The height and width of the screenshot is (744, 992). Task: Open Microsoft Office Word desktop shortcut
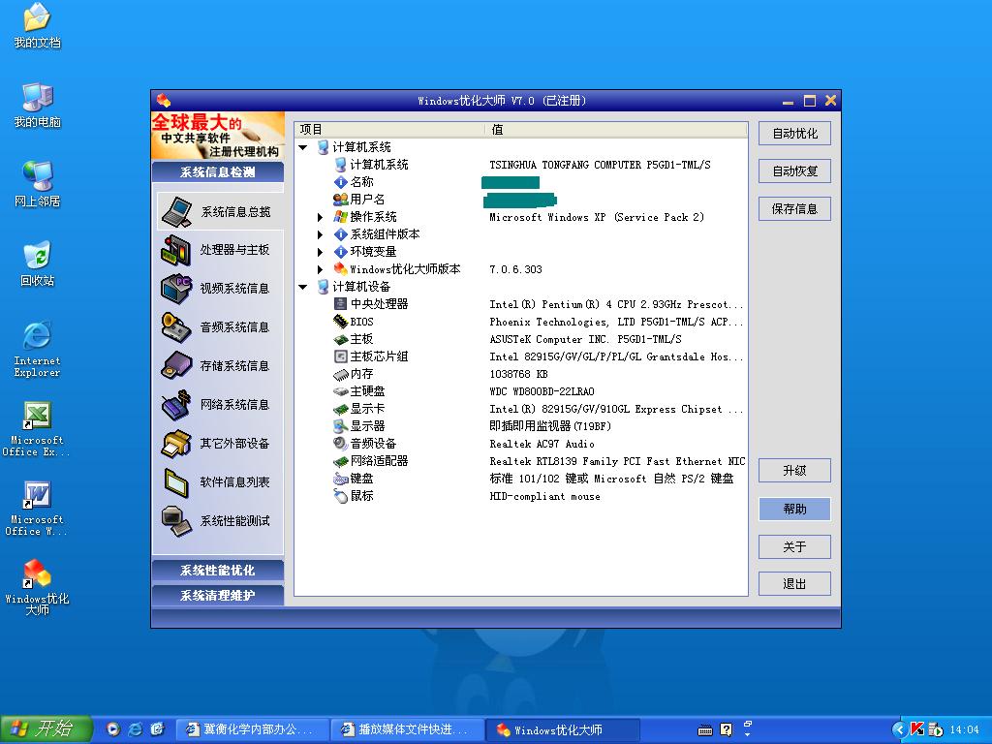click(x=37, y=495)
